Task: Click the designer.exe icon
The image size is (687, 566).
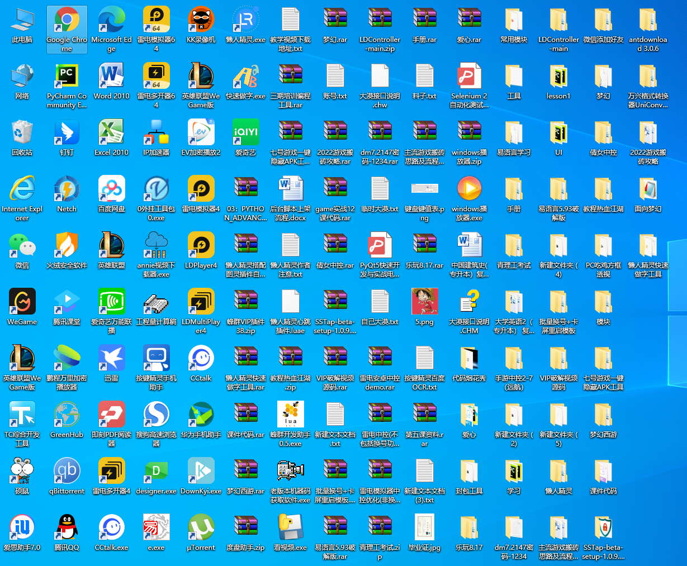Action: 157,477
